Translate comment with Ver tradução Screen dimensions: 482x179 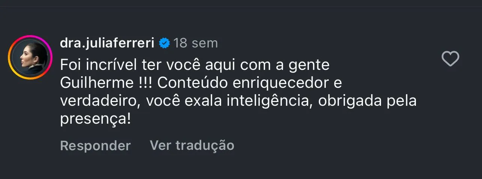point(192,145)
